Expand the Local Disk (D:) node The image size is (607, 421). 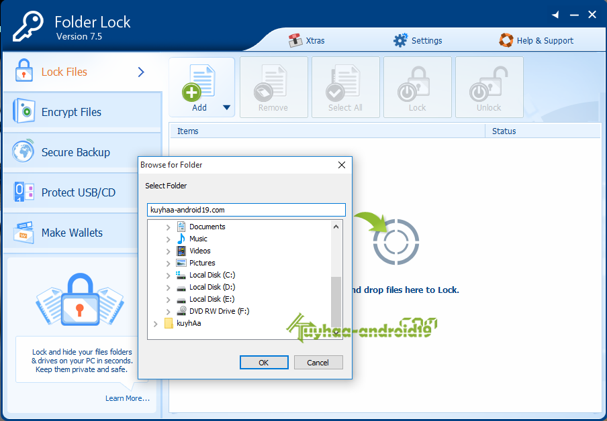click(x=168, y=288)
